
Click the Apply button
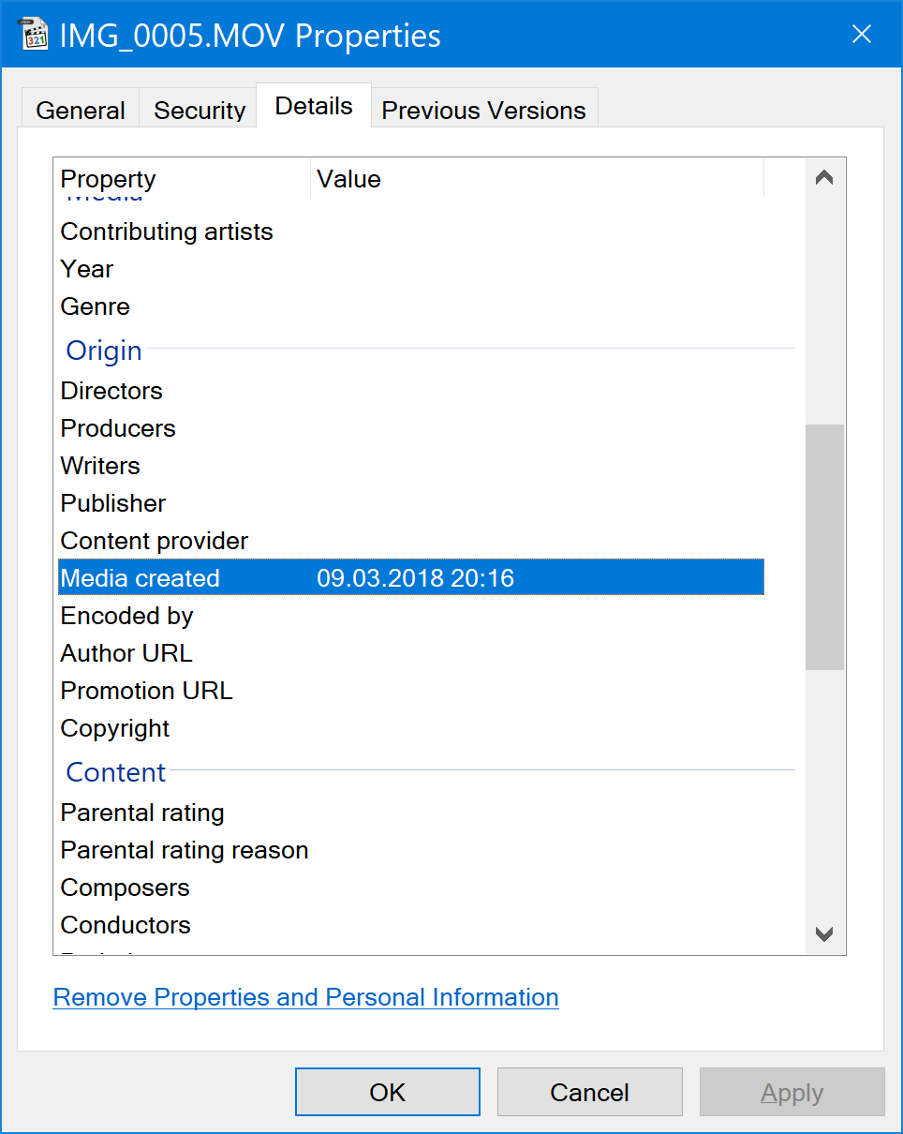pos(792,1092)
